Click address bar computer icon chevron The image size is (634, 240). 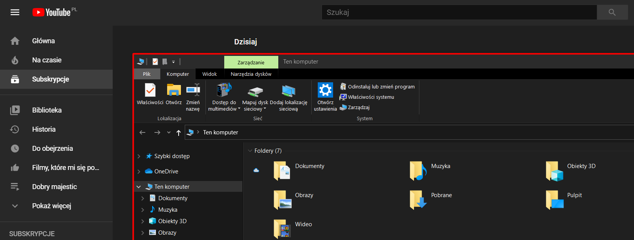[x=198, y=132]
